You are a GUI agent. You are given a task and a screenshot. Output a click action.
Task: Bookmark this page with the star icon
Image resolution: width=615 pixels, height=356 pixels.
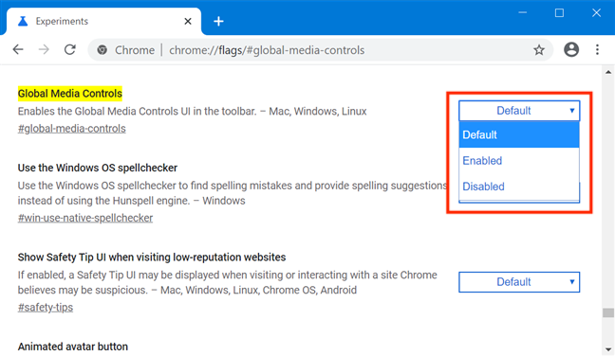pyautogui.click(x=539, y=49)
